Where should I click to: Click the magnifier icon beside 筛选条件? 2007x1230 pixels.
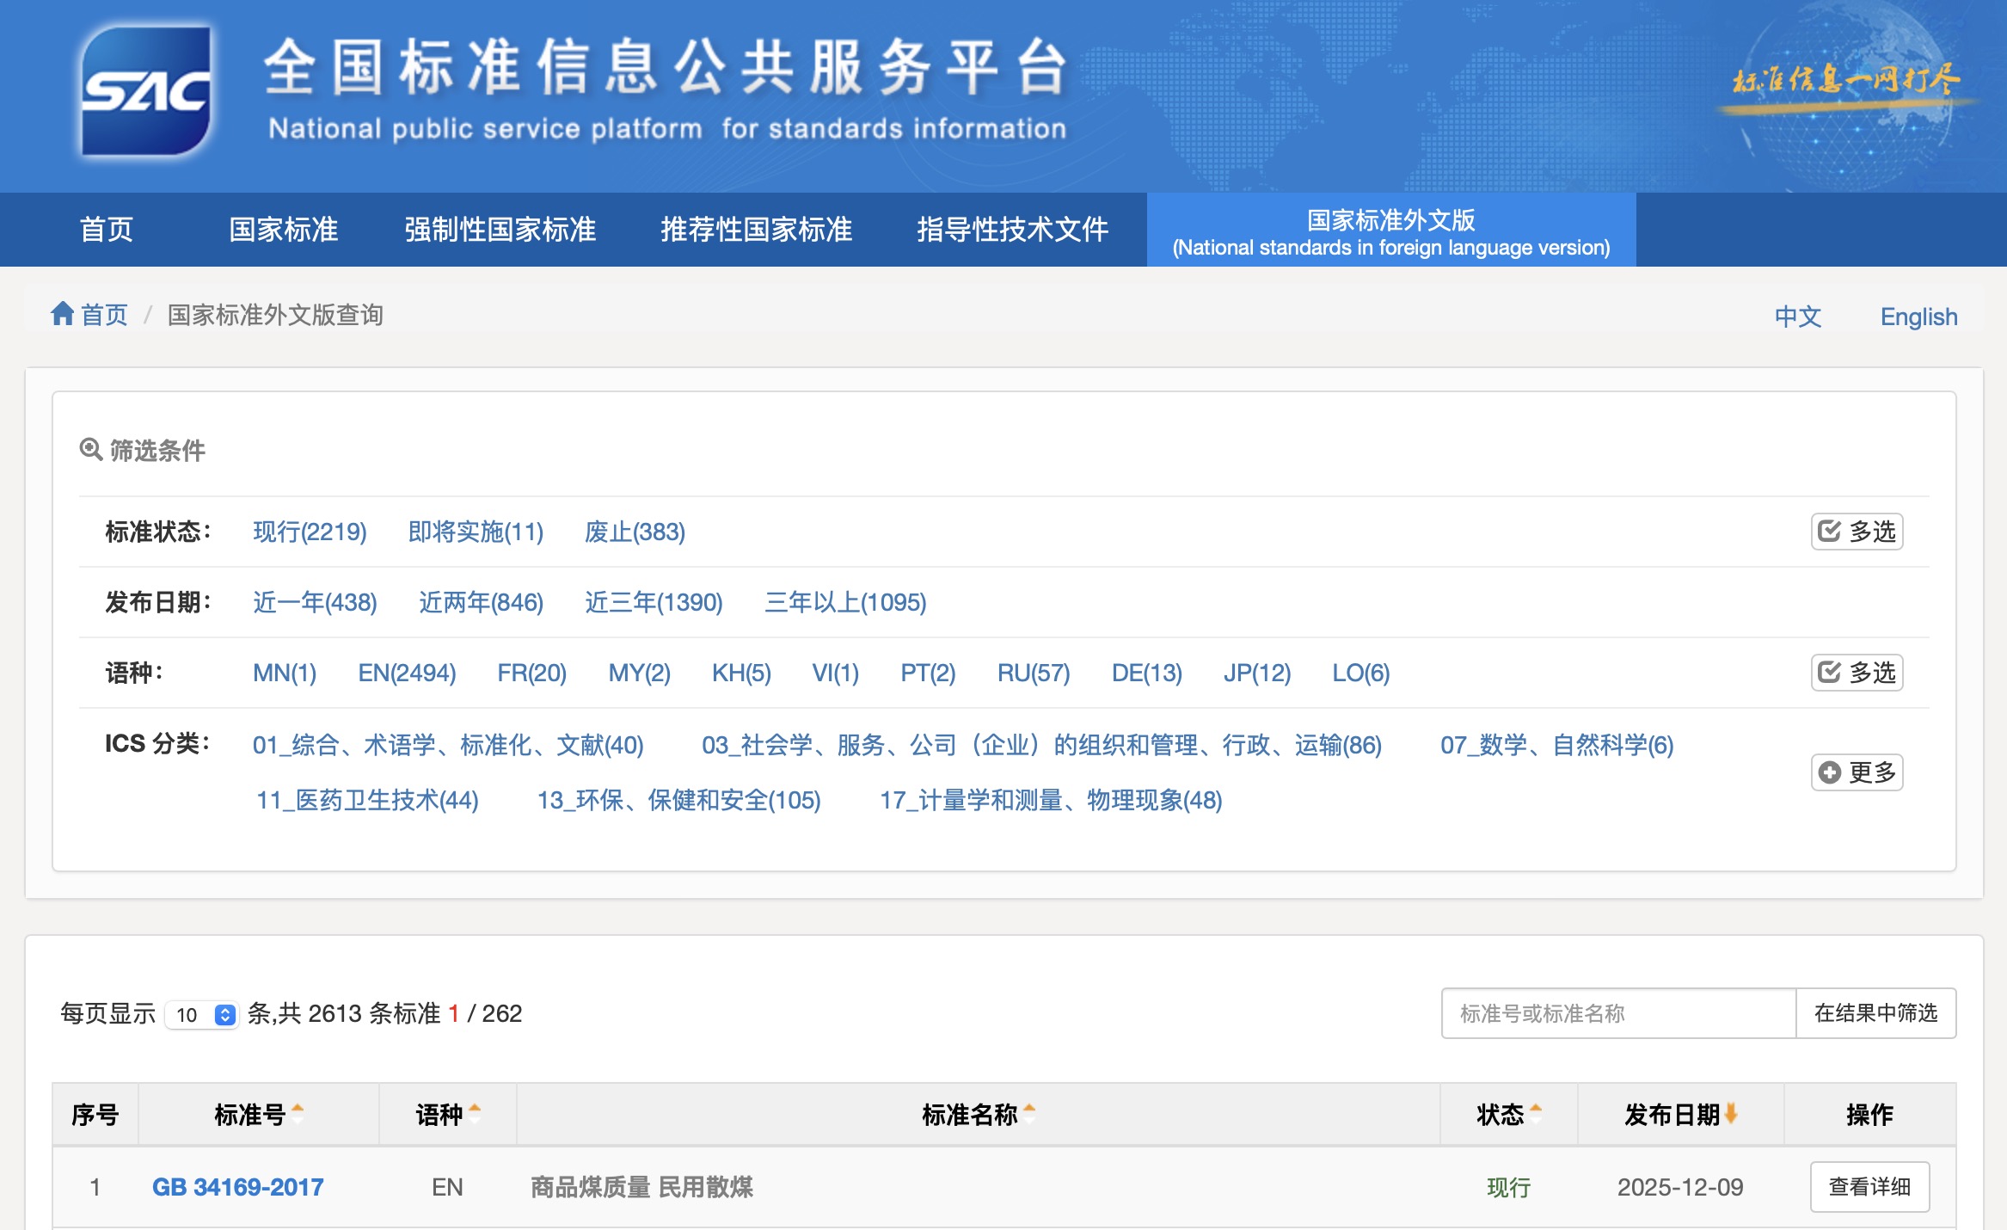(x=90, y=449)
